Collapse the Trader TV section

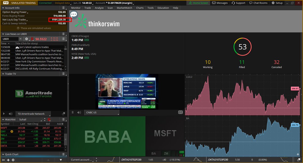pyautogui.click(x=3, y=74)
